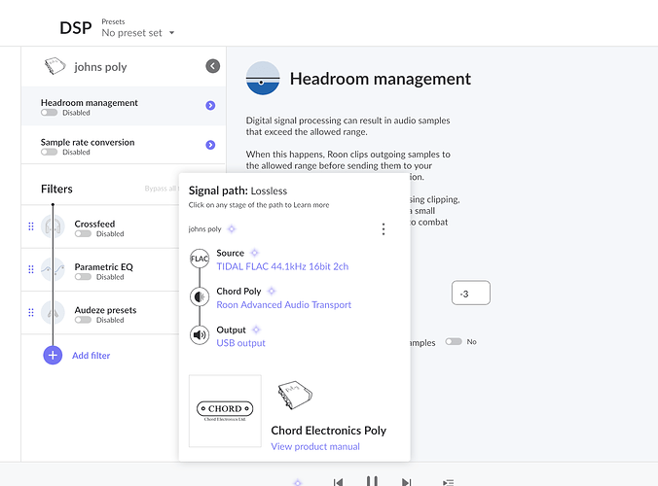658x486 pixels.
Task: Click the Crossfeed headphone icon
Action: click(53, 226)
